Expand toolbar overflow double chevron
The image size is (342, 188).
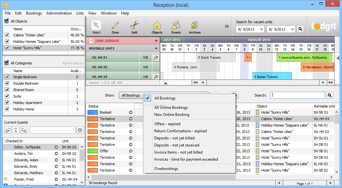[227, 26]
